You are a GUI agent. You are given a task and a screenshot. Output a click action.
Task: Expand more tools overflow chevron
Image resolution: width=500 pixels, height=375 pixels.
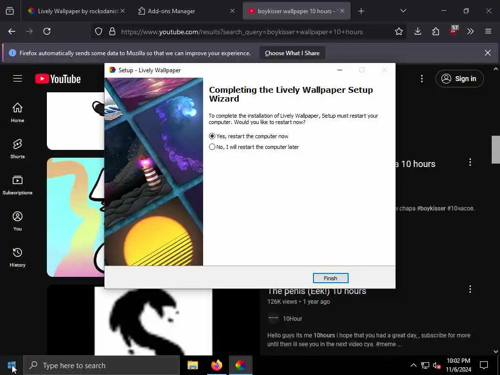click(470, 31)
